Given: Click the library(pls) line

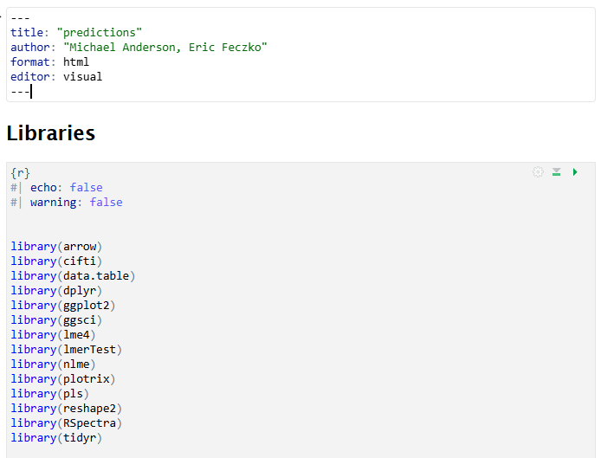Looking at the screenshot, I should (50, 393).
